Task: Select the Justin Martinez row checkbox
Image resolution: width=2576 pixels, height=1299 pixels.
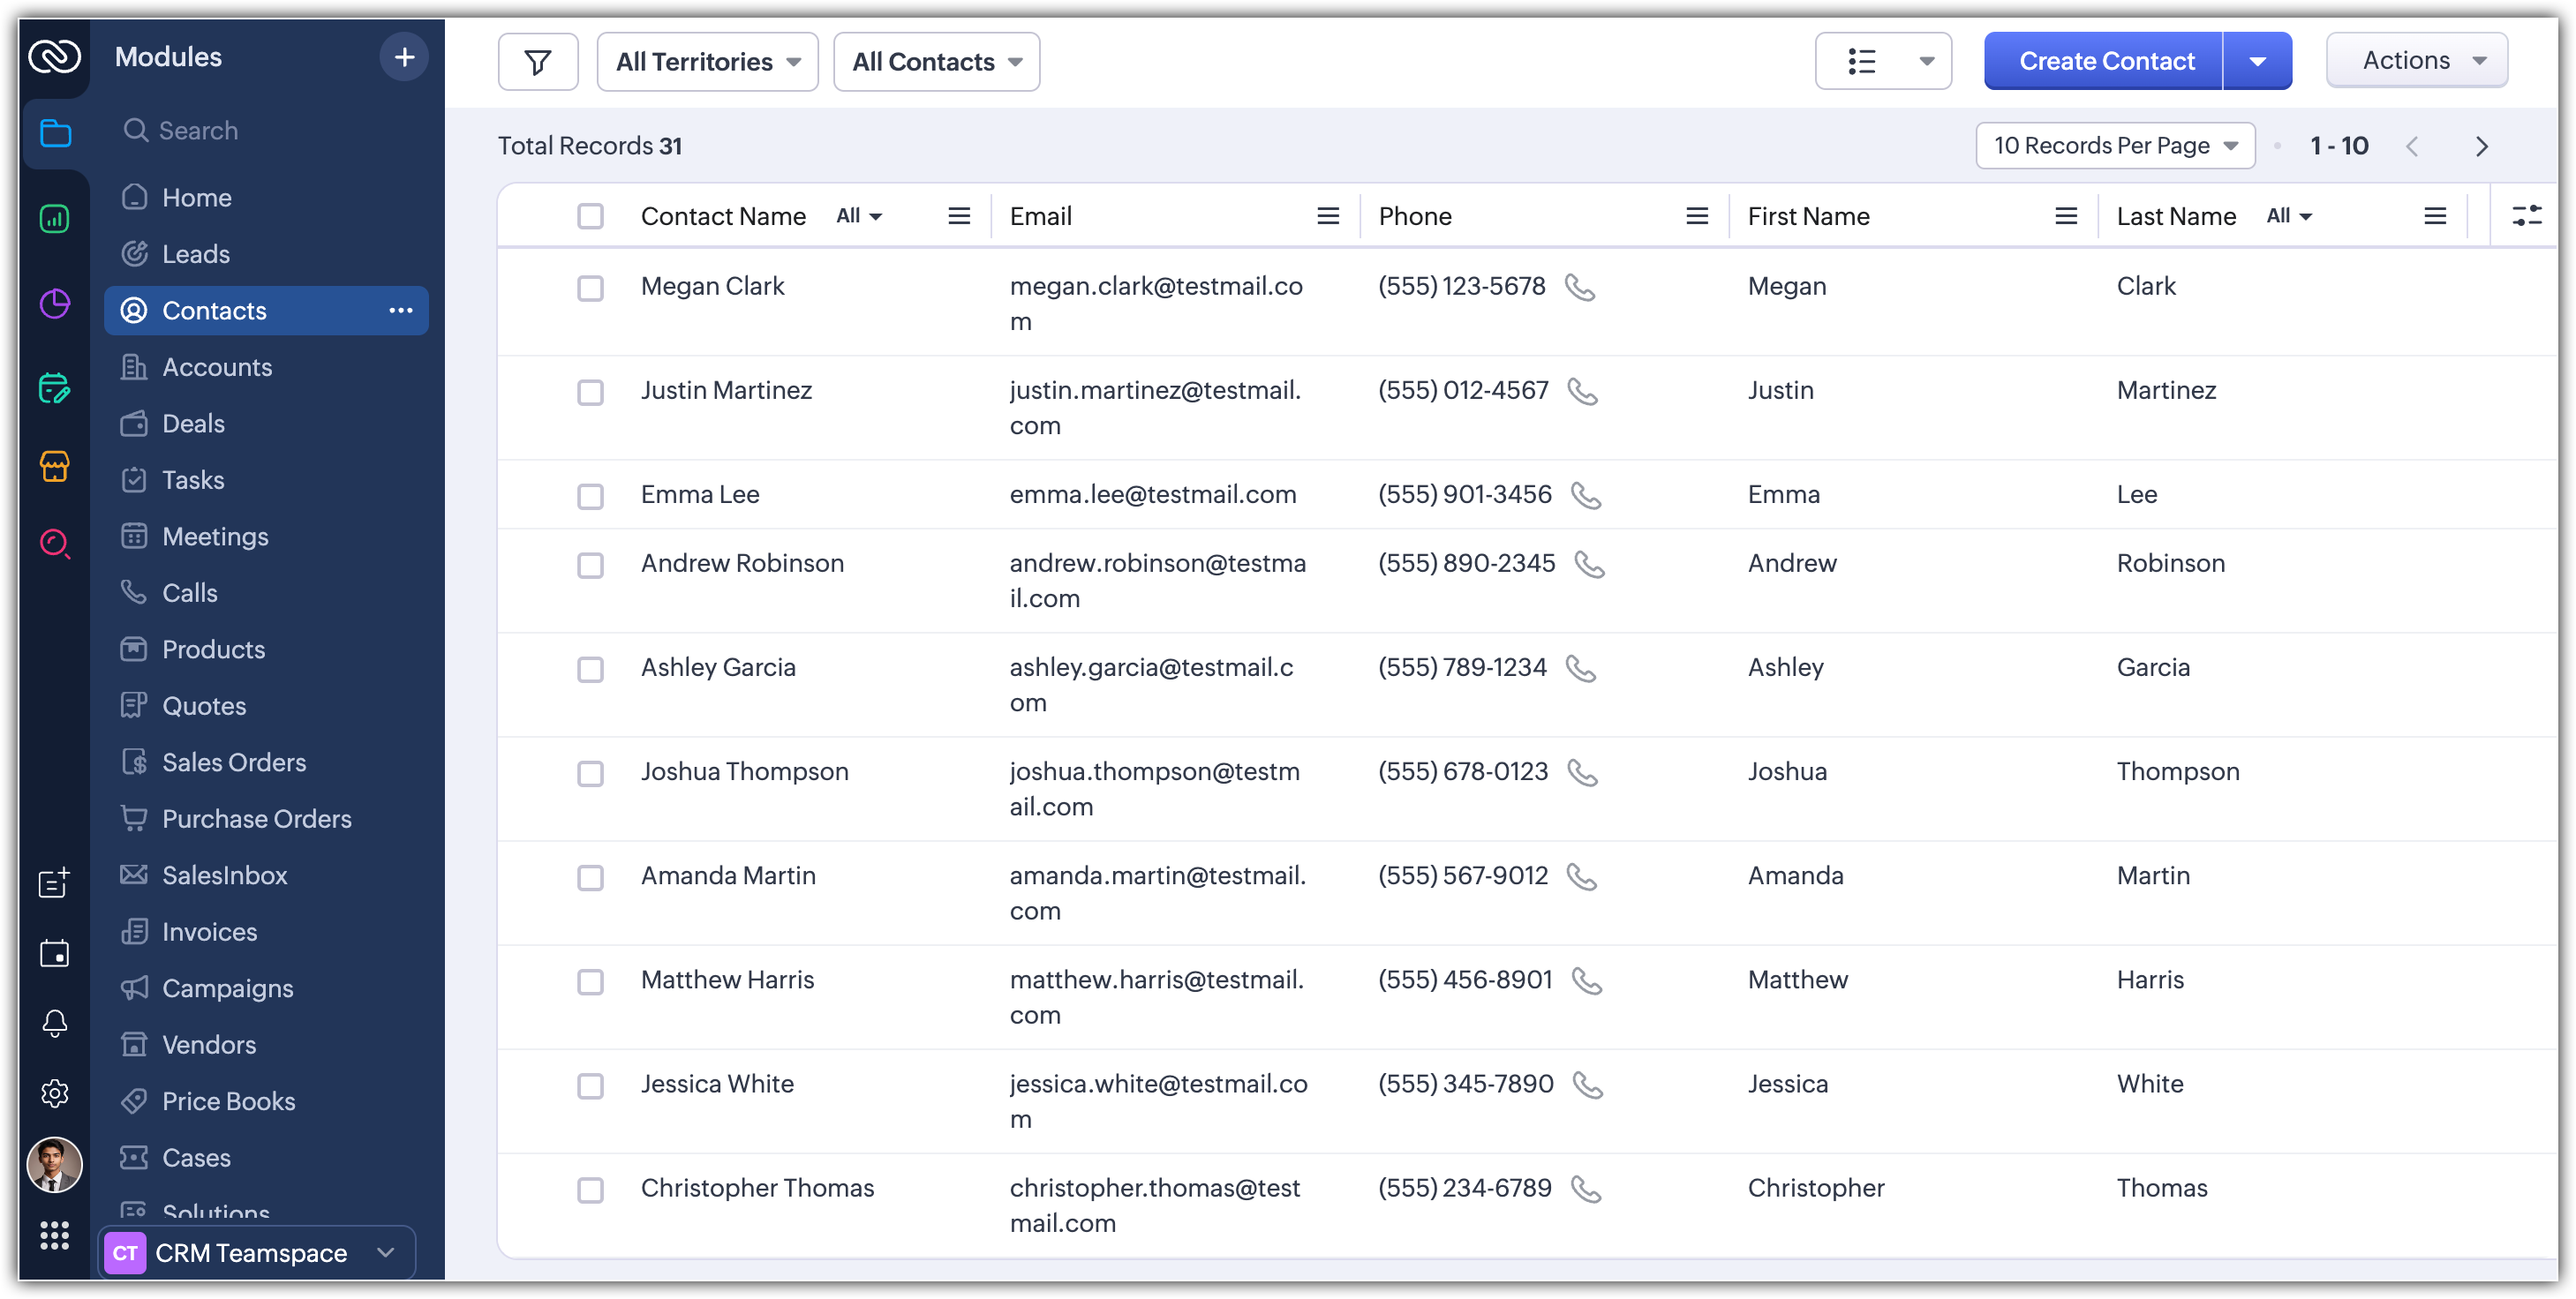Action: point(590,392)
